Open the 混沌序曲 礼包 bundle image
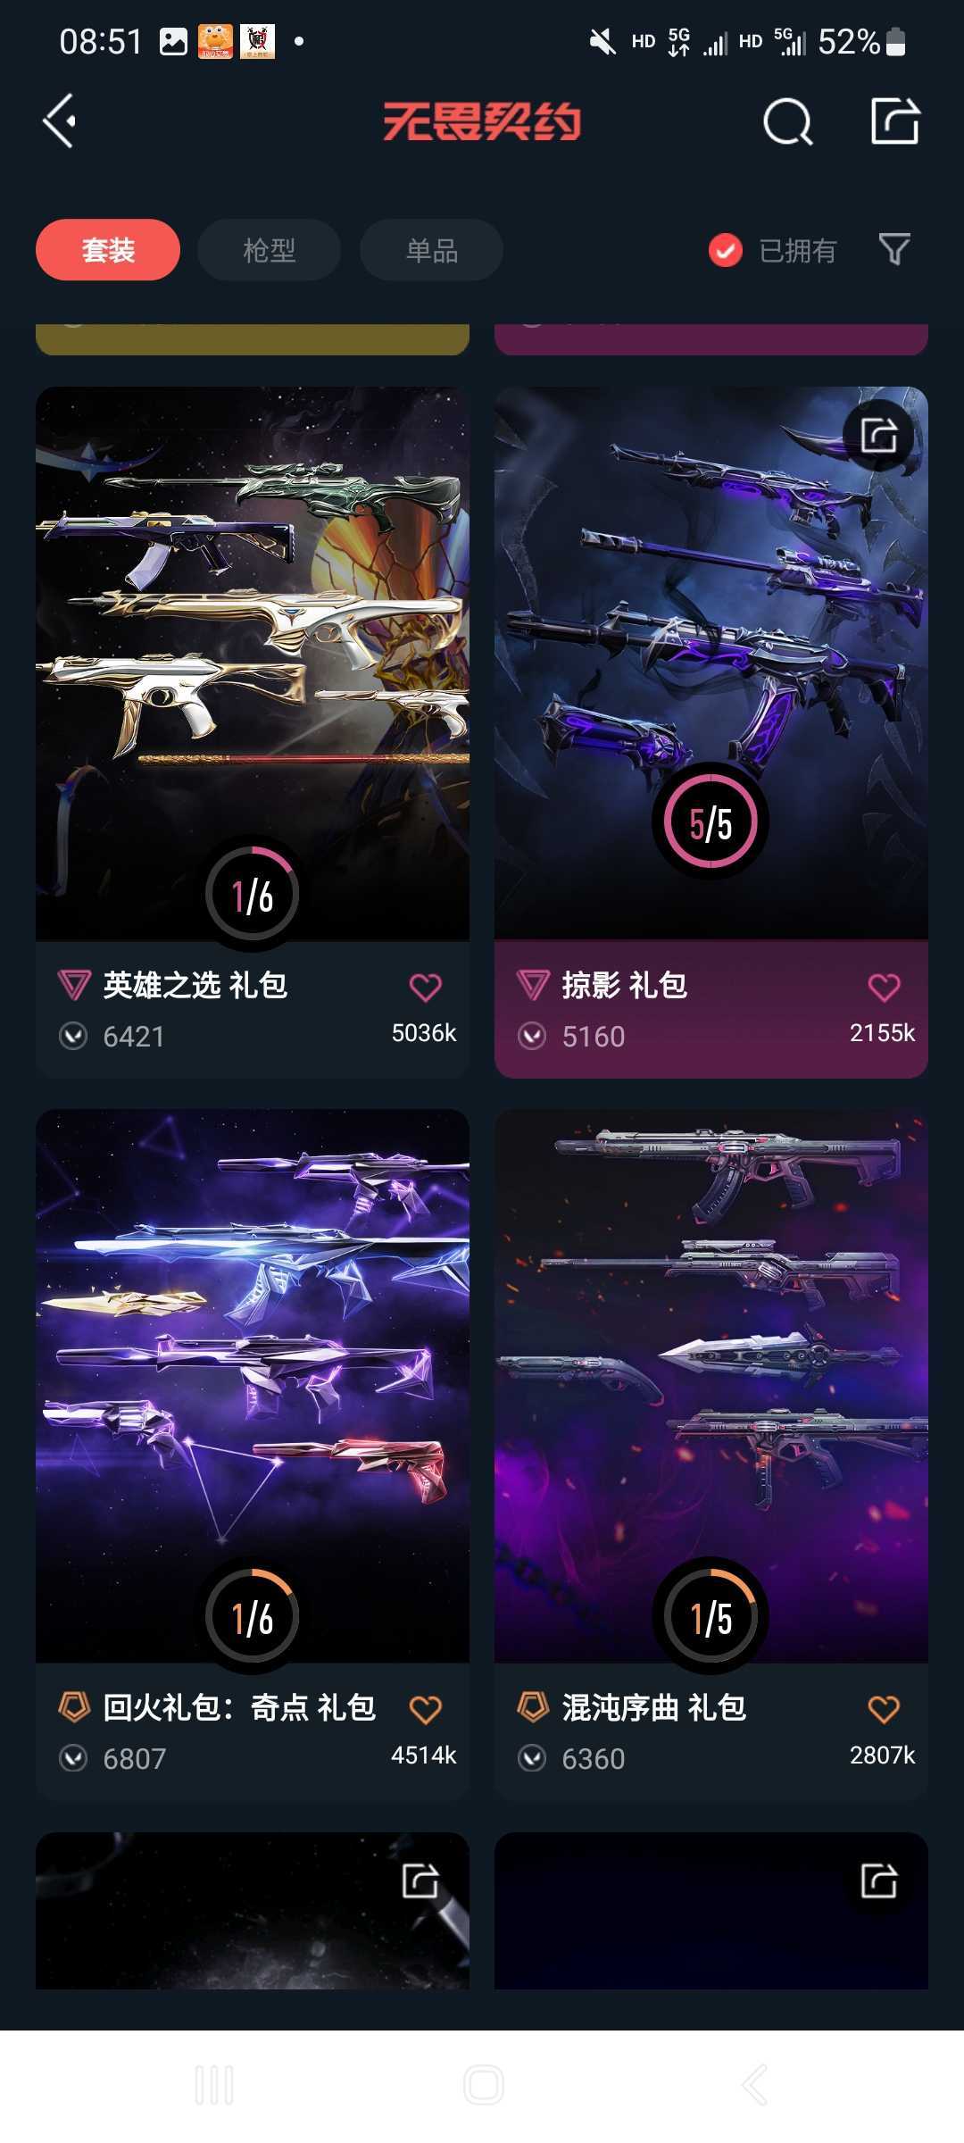This screenshot has height=2143, width=964. click(x=711, y=1386)
